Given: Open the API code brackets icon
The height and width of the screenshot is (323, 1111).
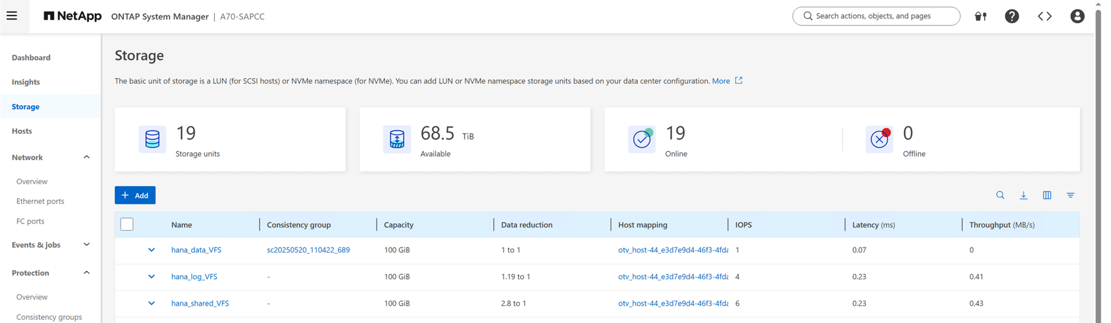Looking at the screenshot, I should (x=1044, y=16).
